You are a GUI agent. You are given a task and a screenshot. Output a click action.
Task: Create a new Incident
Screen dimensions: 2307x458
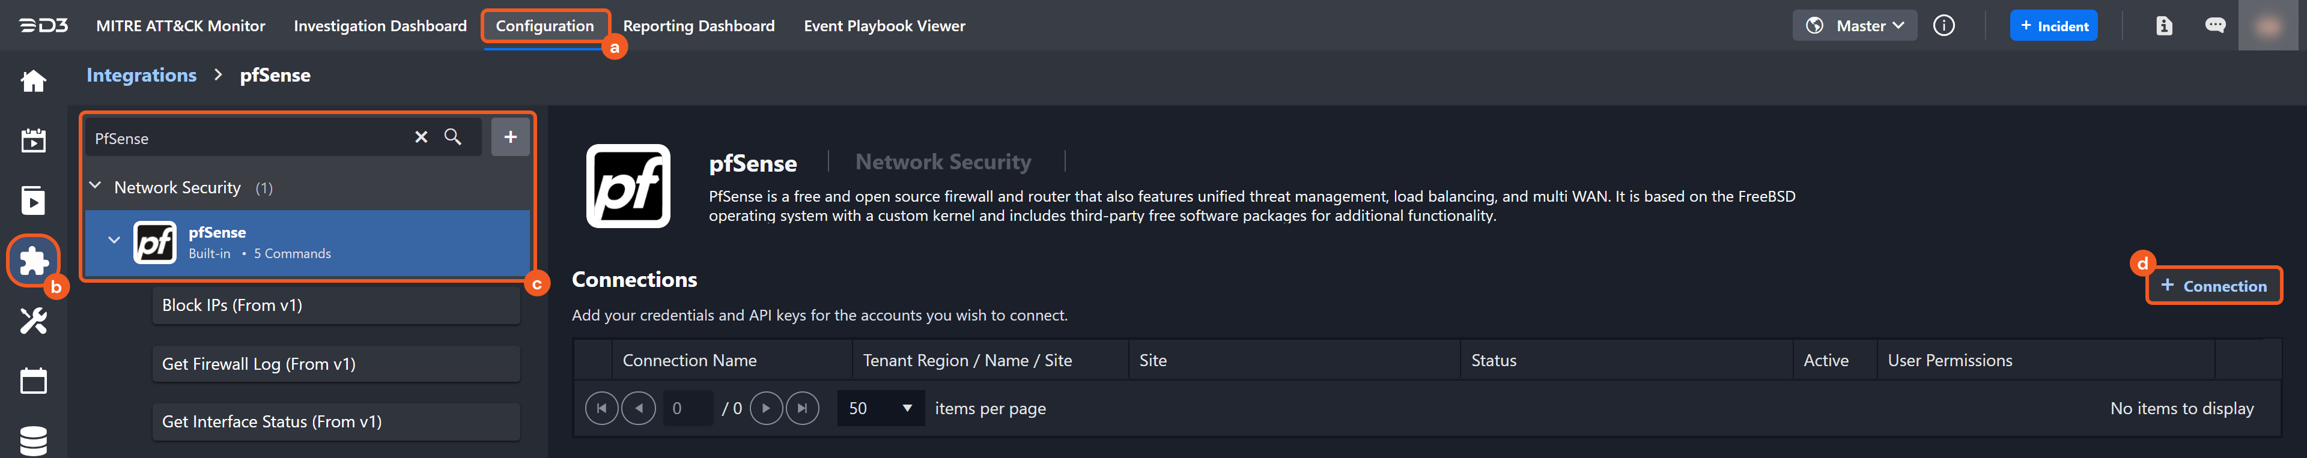(x=2053, y=26)
